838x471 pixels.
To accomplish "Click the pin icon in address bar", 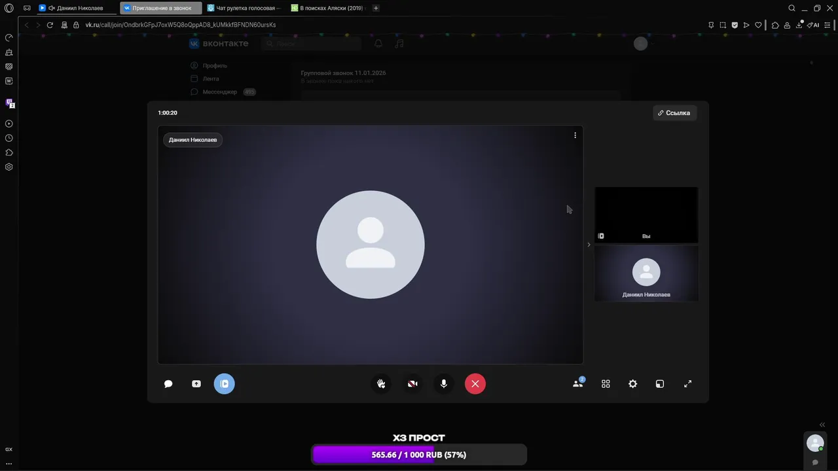I will pos(711,25).
